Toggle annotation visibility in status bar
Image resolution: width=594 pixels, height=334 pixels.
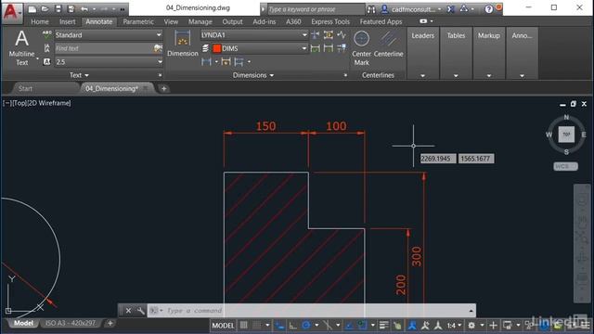pos(425,326)
